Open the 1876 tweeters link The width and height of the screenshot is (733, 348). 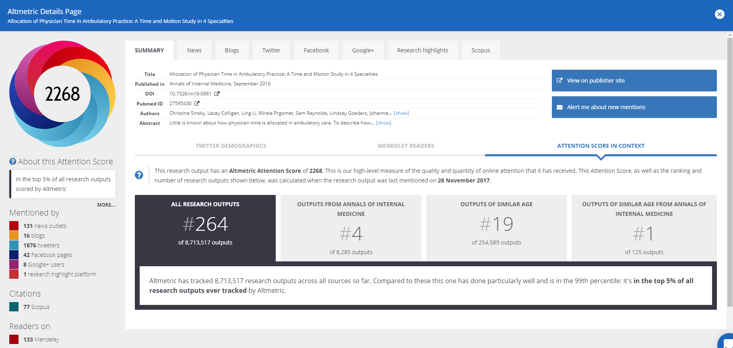point(41,245)
